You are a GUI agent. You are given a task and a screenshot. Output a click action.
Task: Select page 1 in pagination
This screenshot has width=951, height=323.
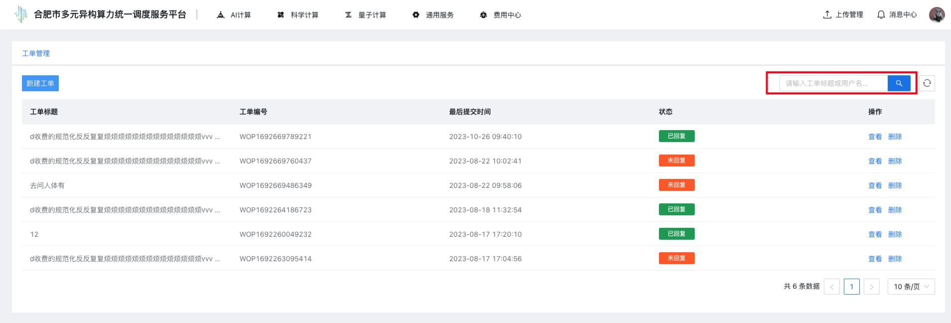click(851, 287)
